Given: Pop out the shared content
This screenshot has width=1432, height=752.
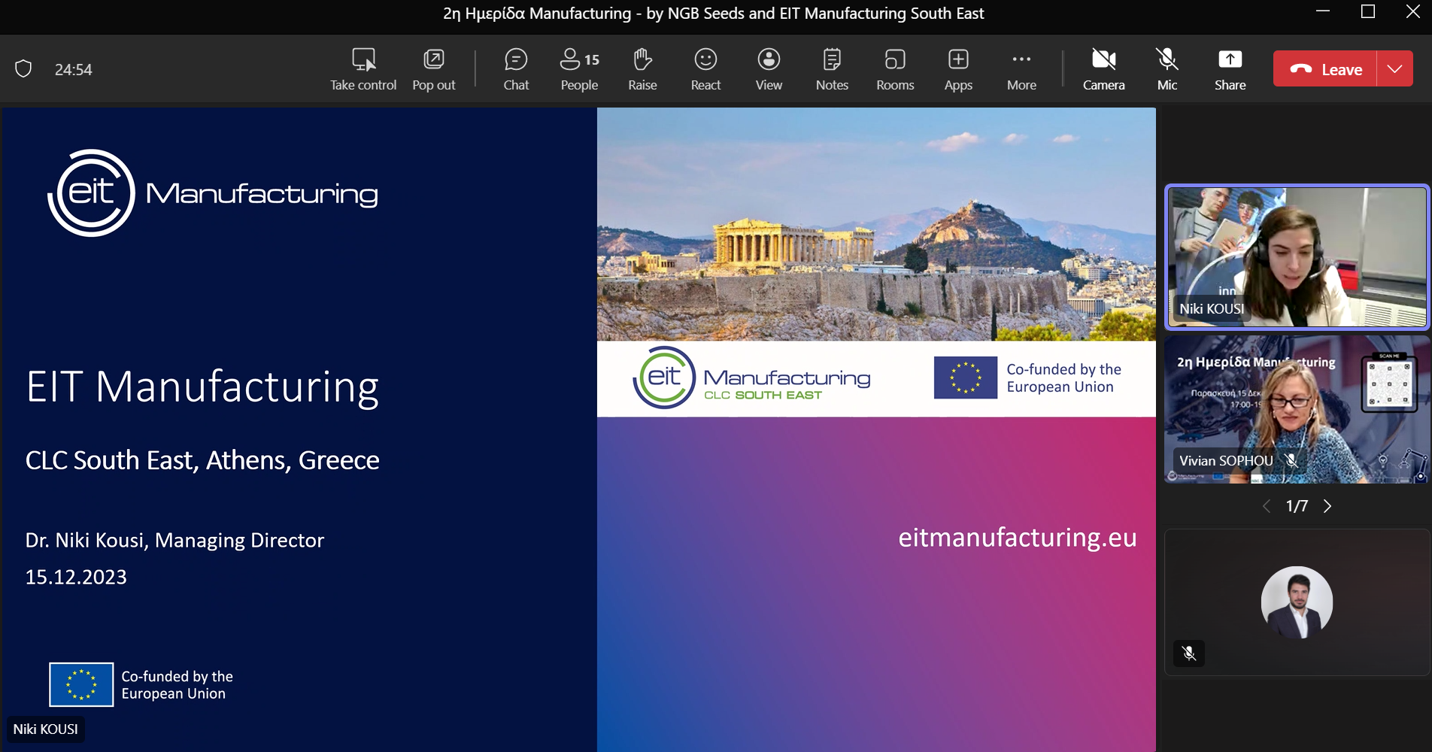Looking at the screenshot, I should click(x=434, y=69).
